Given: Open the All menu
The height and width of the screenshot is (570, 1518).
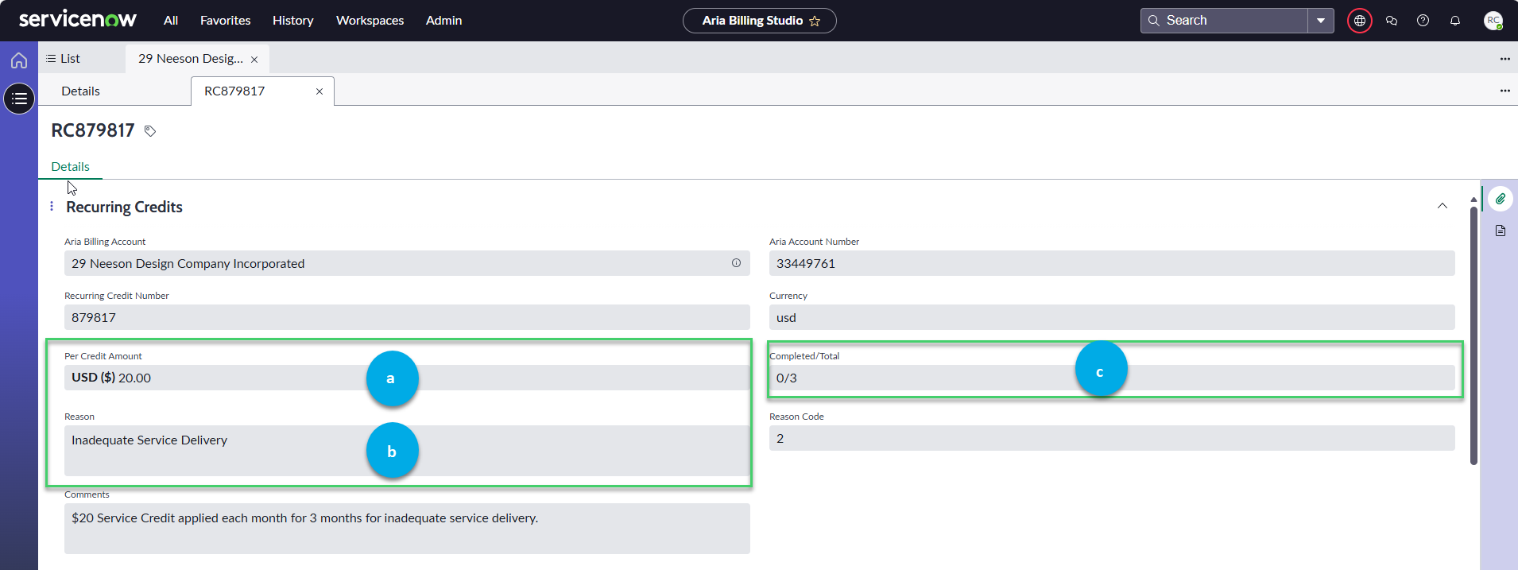Looking at the screenshot, I should click(171, 21).
